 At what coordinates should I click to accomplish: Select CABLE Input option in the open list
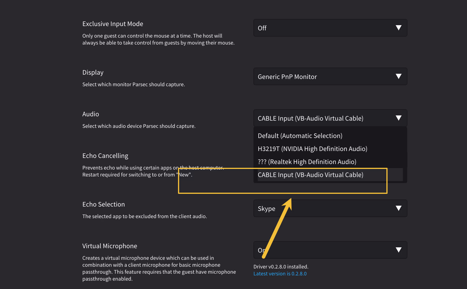310,175
